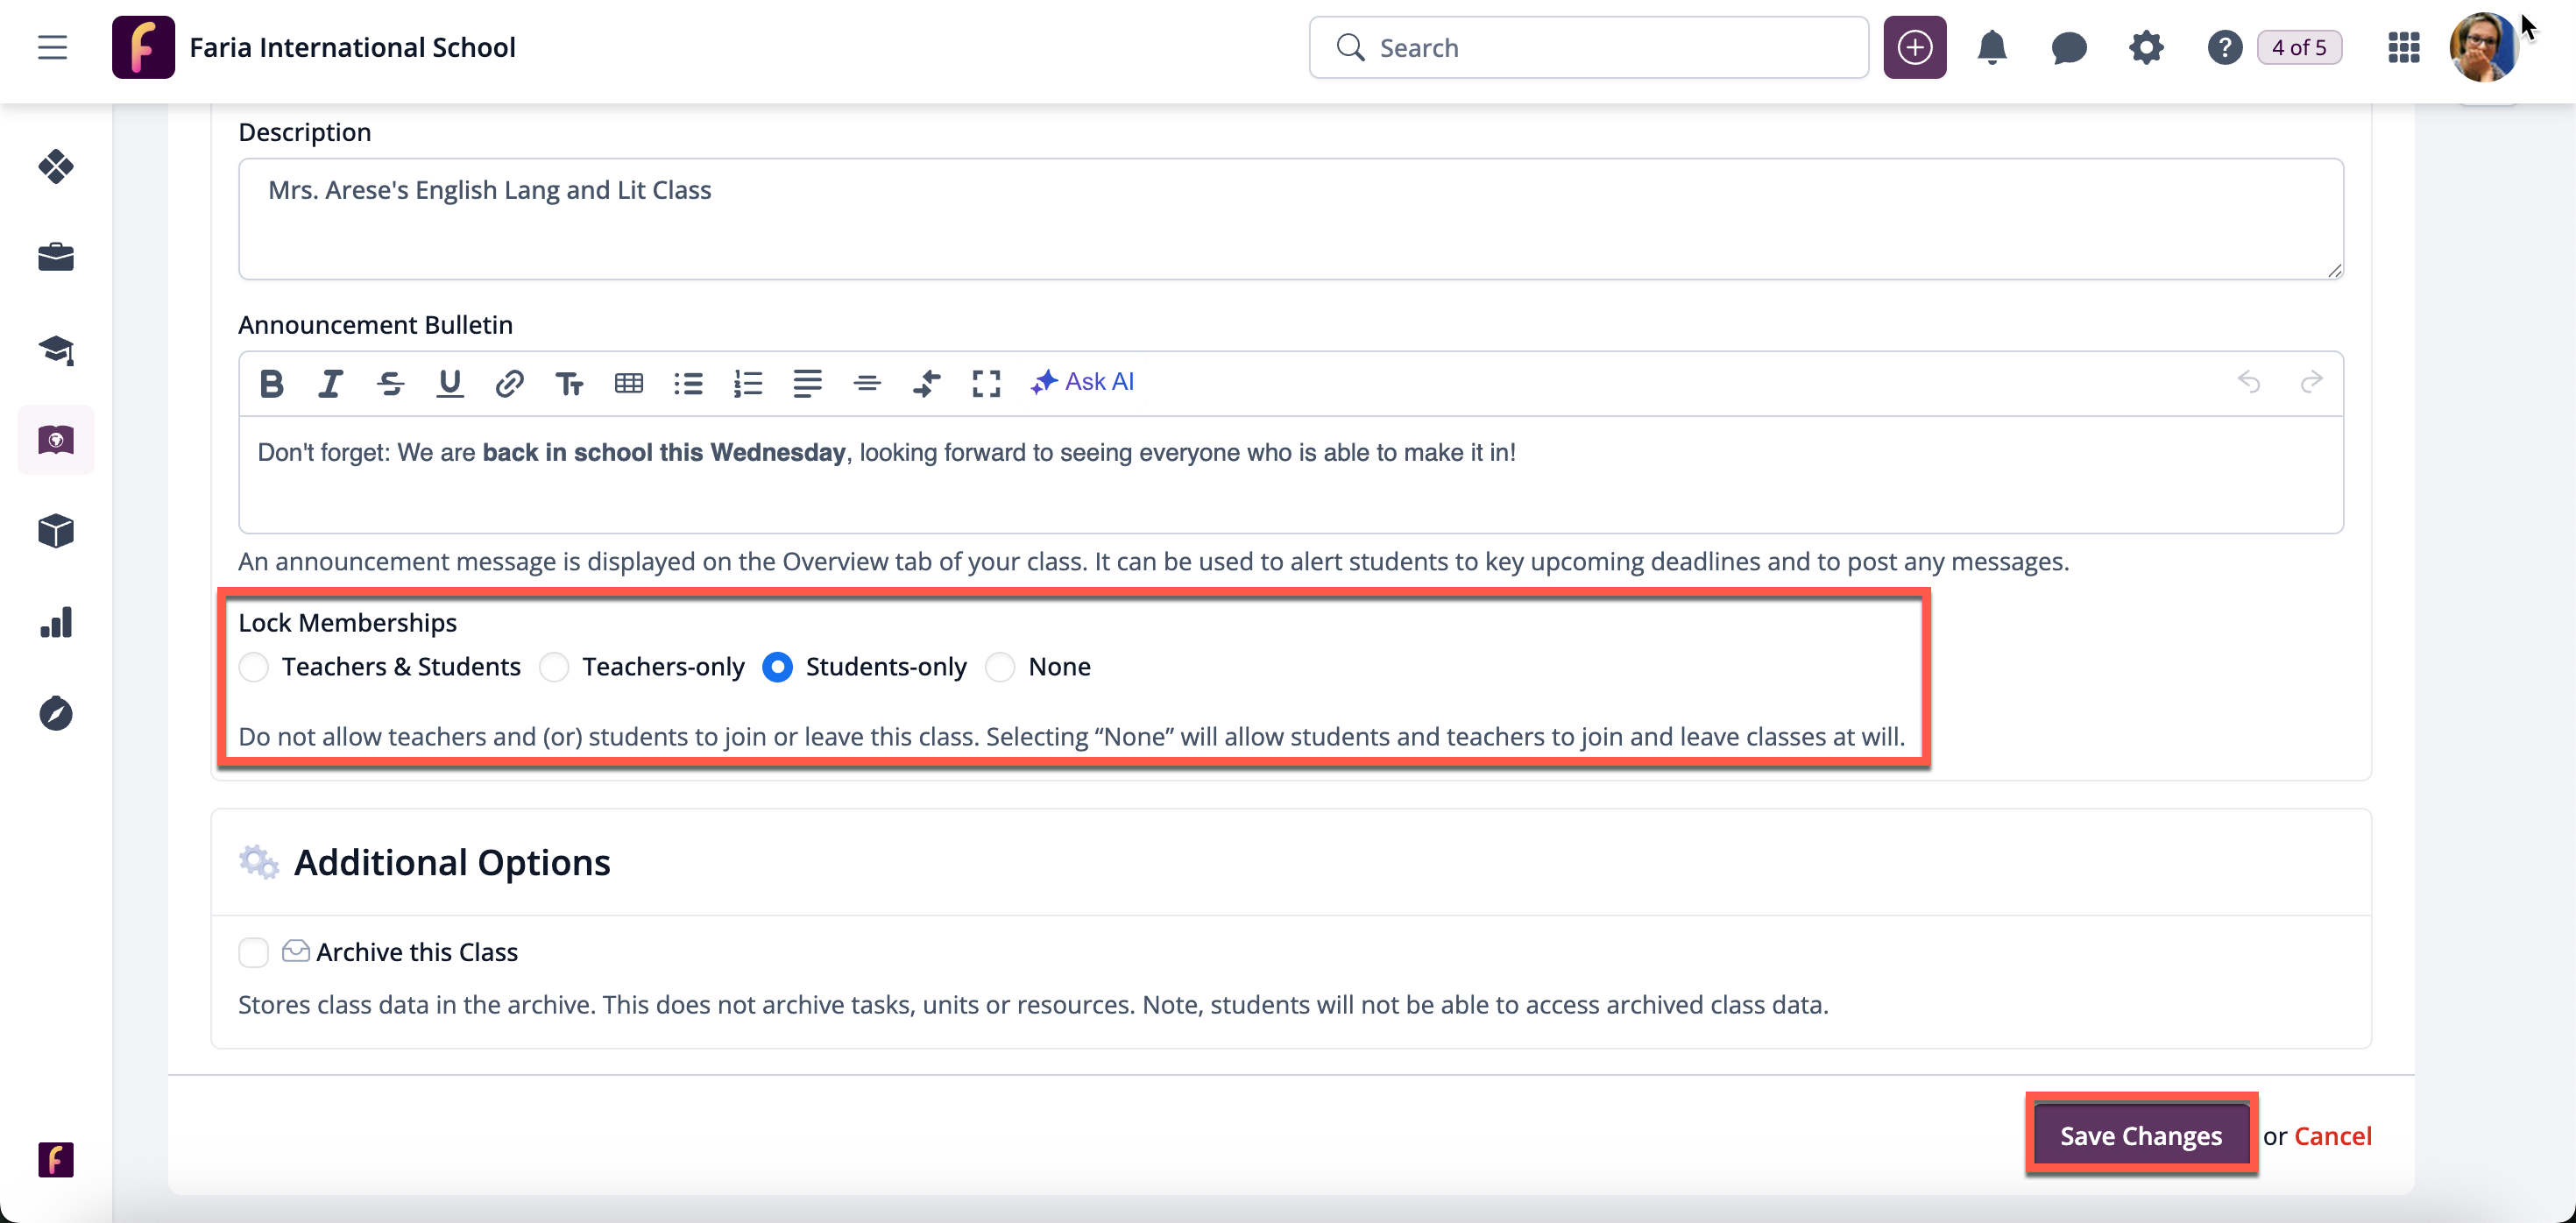Screen dimensions: 2576x1223
Task: Expand the hamburger navigation menu
Action: [52, 47]
